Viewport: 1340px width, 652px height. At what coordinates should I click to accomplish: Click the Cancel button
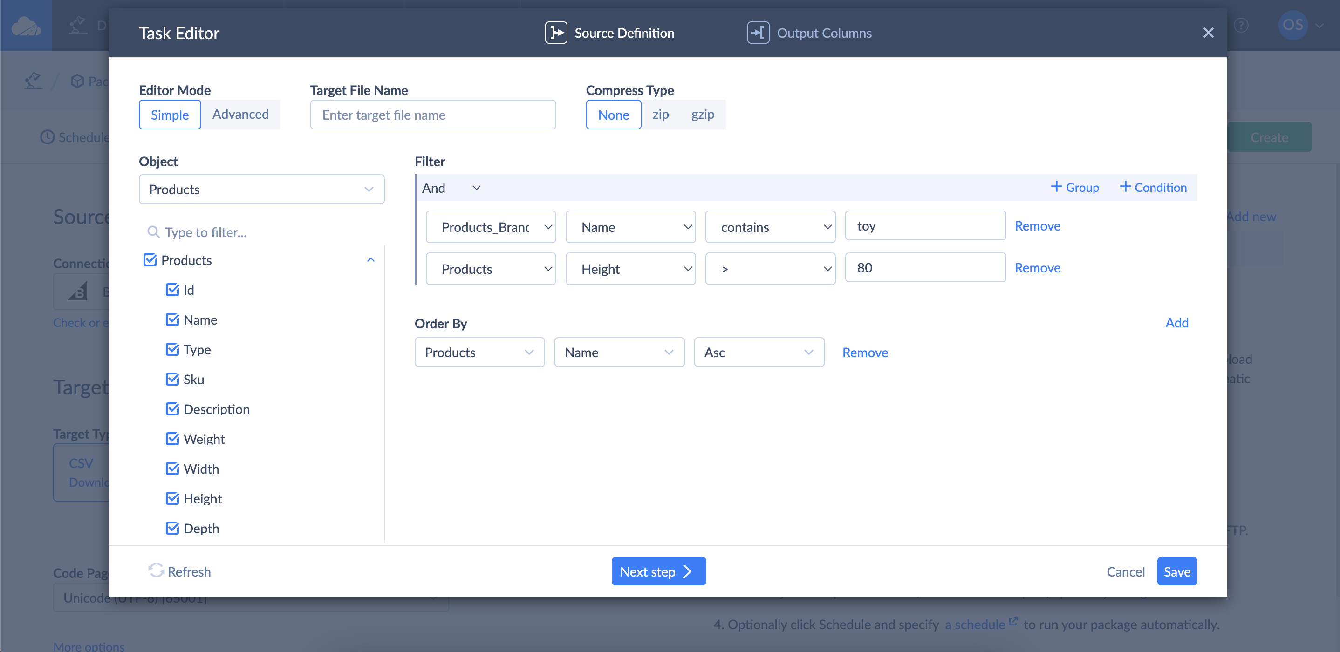[1125, 571]
